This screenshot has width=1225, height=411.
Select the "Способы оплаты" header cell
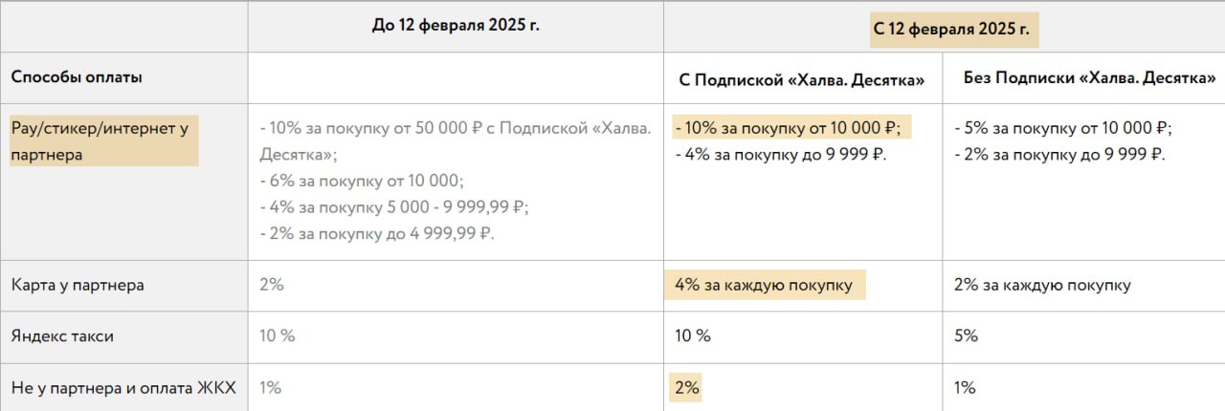77,78
